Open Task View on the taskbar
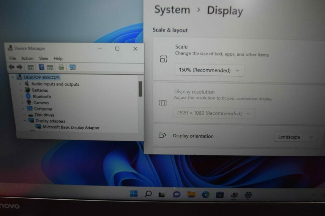Screen dimensions: 325x216 pyautogui.click(x=162, y=195)
